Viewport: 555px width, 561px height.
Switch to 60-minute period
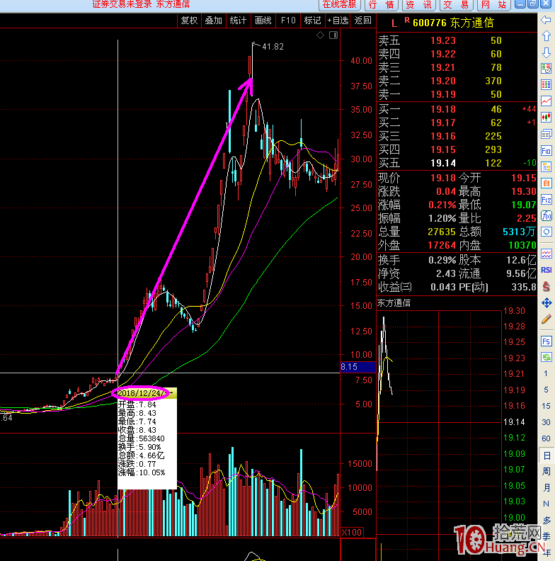point(546,438)
